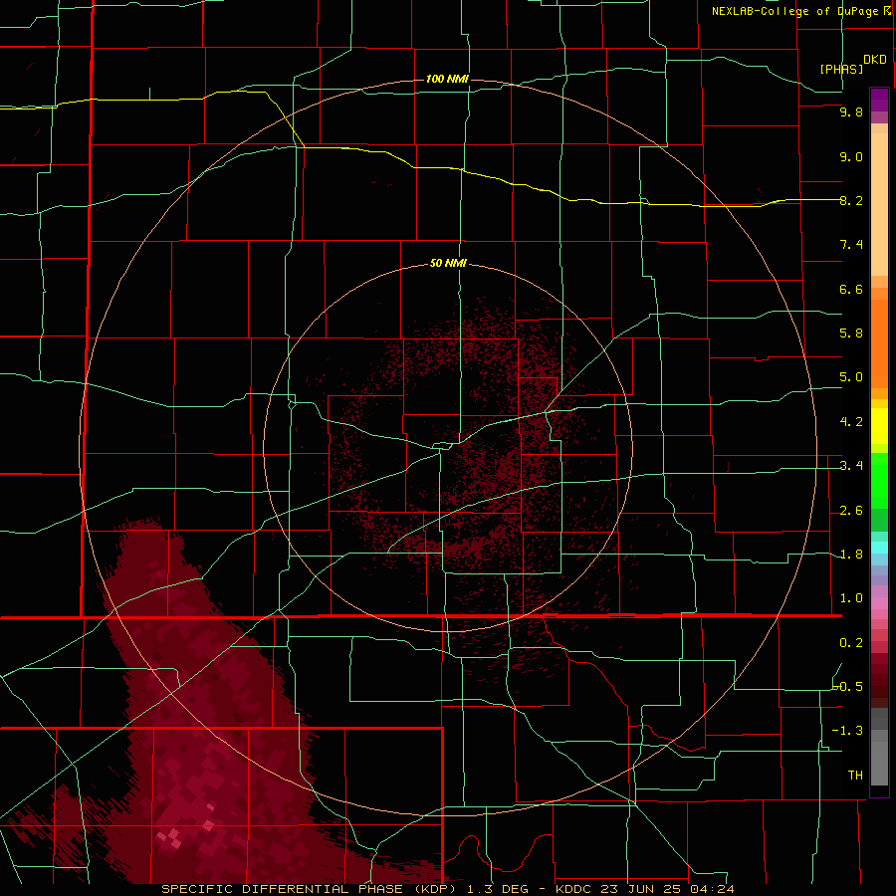Click the 5.0 legend value
This screenshot has width=896, height=896.
851,377
